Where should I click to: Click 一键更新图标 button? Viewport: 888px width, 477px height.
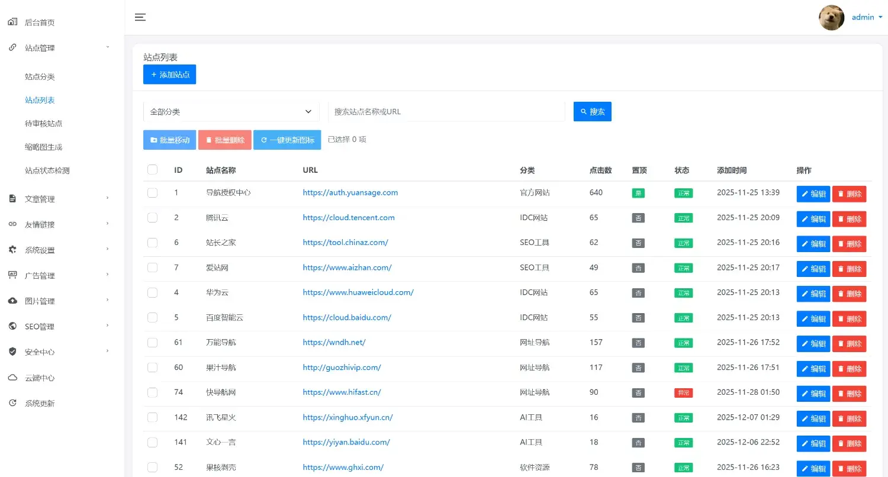[287, 140]
